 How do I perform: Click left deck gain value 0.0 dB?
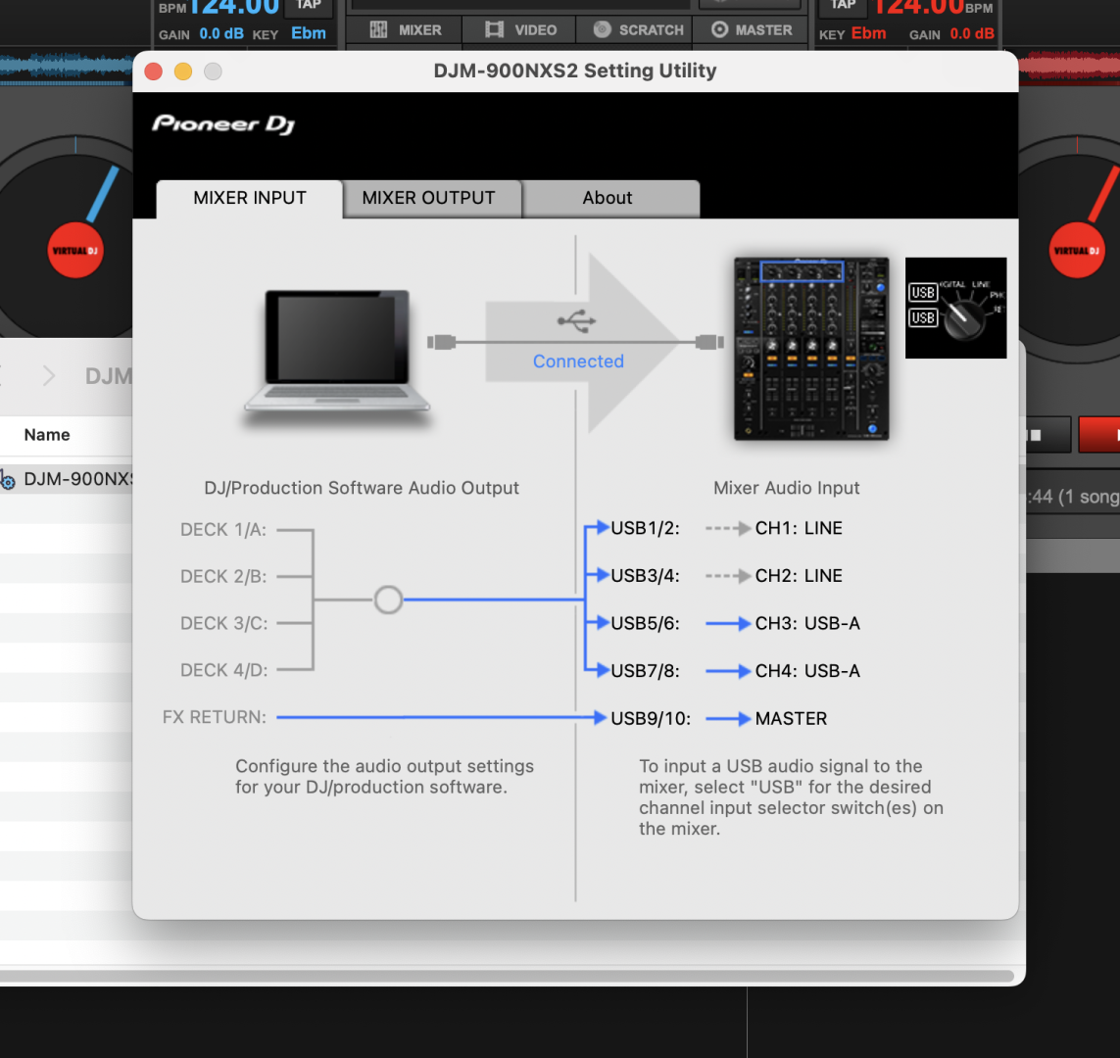pyautogui.click(x=221, y=33)
